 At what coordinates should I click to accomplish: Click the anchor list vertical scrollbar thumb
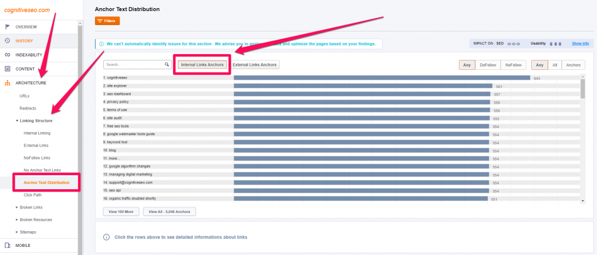[x=582, y=88]
